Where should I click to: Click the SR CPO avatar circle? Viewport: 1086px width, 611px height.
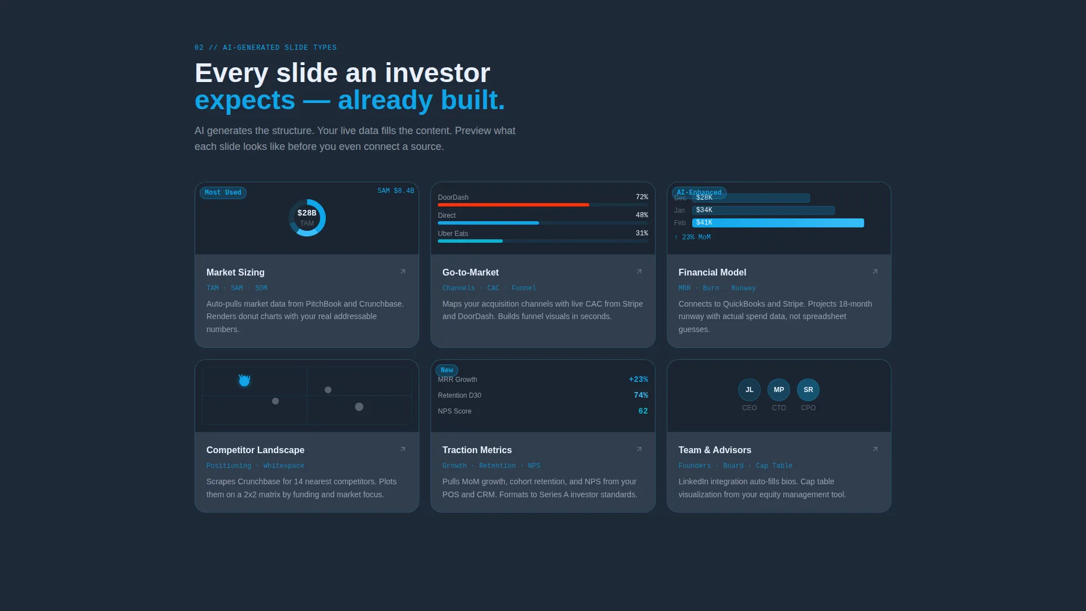point(808,390)
